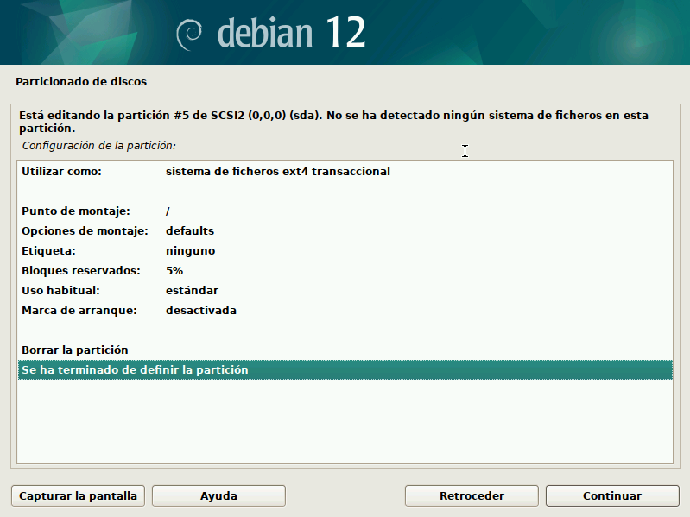Image resolution: width=690 pixels, height=517 pixels.
Task: Click the Debian swirl logo
Action: 189,34
